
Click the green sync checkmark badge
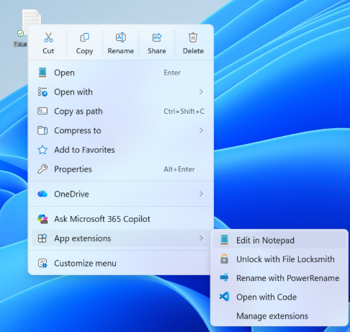coord(20,33)
